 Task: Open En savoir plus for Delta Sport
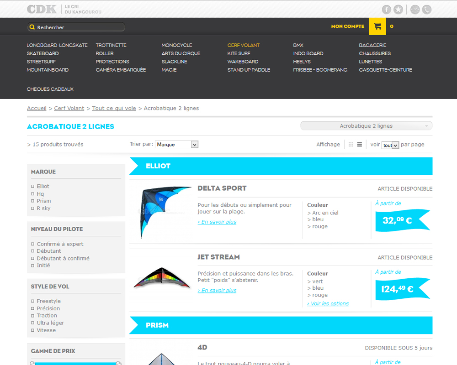click(x=217, y=222)
